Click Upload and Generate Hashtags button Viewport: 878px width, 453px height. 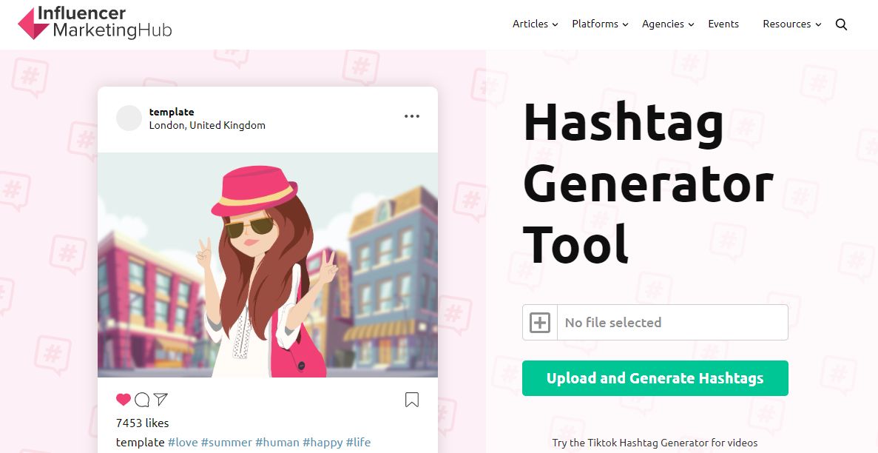(x=655, y=378)
